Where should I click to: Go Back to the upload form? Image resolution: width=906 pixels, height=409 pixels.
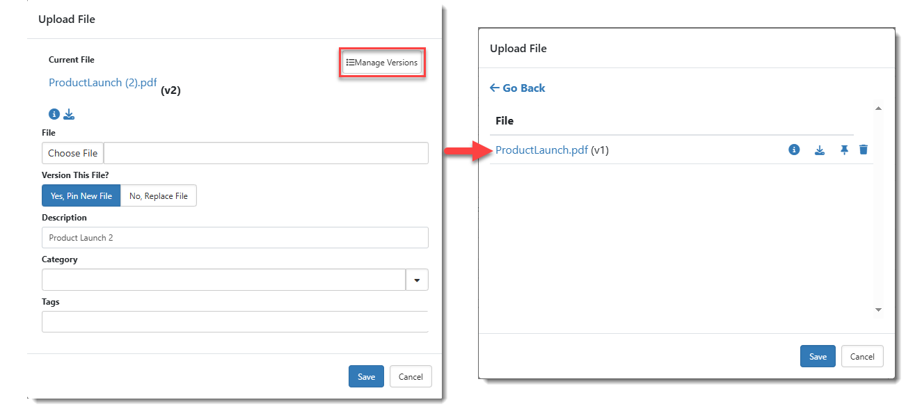tap(518, 88)
